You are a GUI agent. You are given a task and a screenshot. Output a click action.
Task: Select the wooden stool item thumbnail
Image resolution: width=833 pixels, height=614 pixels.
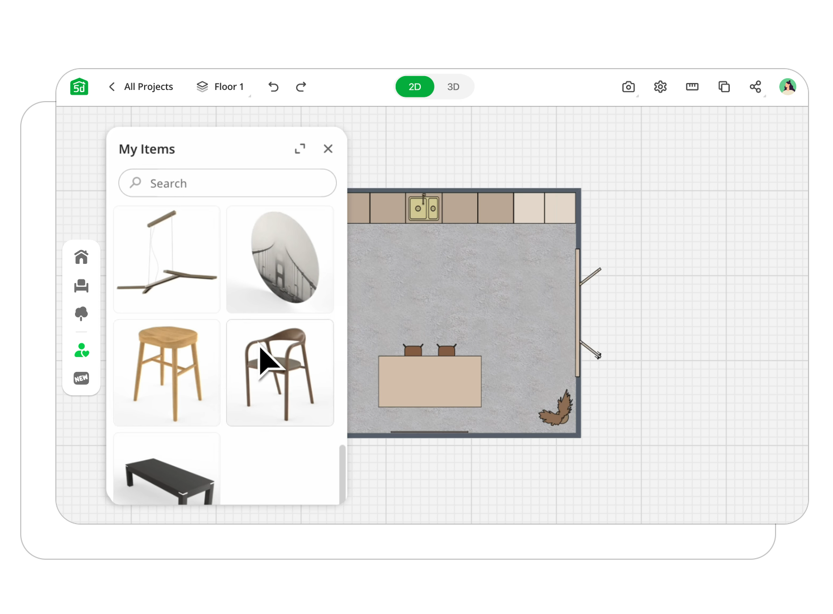tap(167, 372)
